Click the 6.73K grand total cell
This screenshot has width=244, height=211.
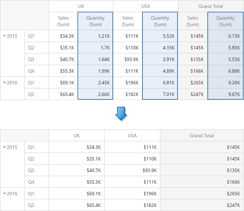(x=226, y=36)
